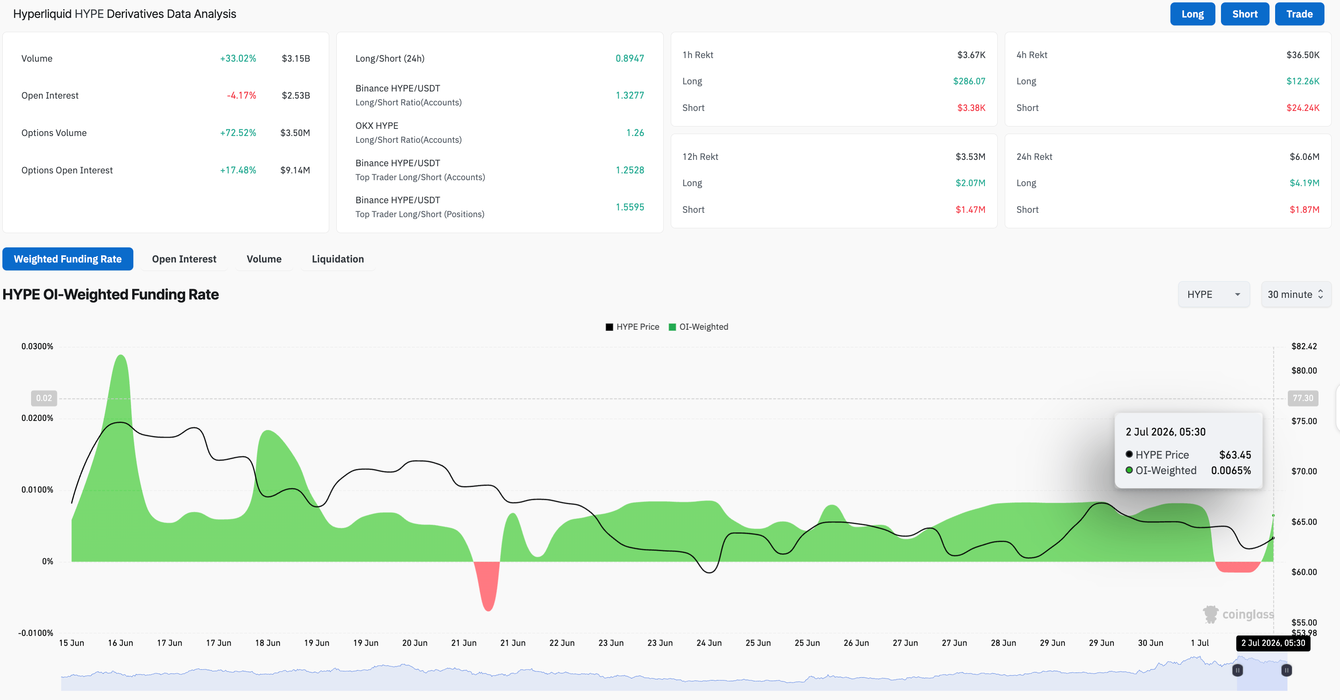Click the Hyperliquid HYPE Derivatives Data Analysis title

pyautogui.click(x=124, y=14)
